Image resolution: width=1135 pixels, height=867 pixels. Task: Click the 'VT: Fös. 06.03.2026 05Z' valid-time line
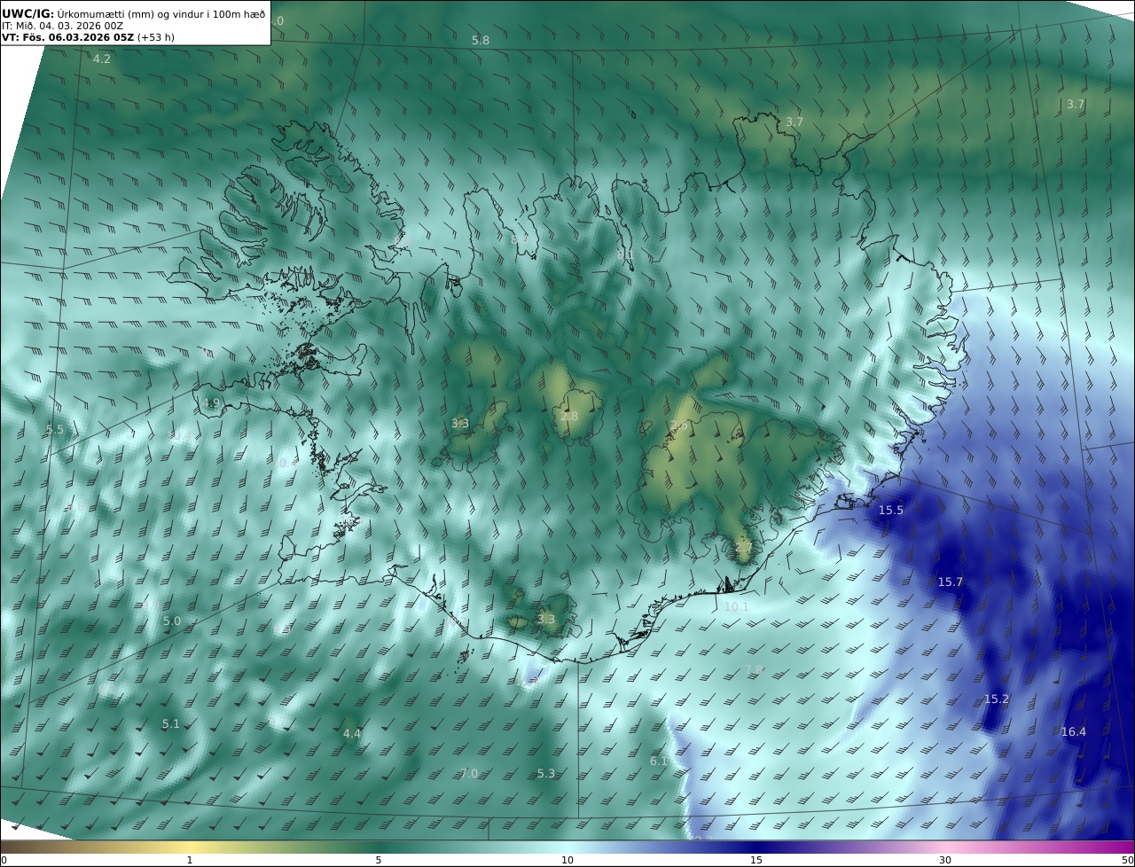point(88,37)
